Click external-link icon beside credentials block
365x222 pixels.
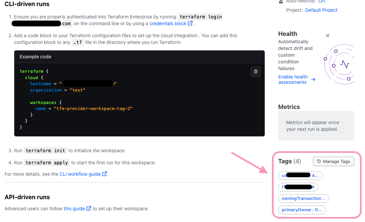coord(190,23)
